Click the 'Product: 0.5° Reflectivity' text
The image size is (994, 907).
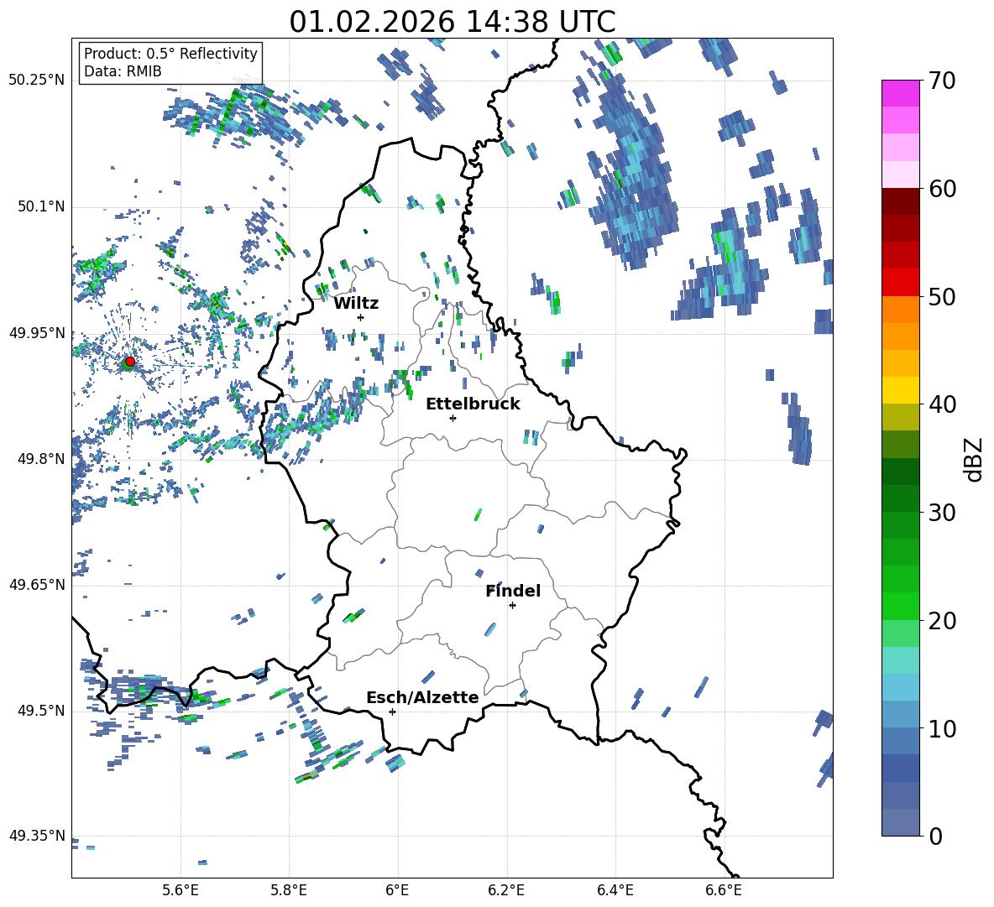(170, 53)
